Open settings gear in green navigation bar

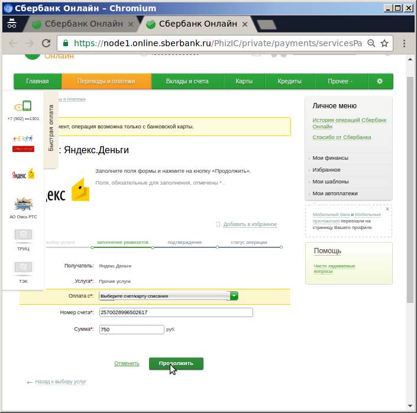click(380, 81)
